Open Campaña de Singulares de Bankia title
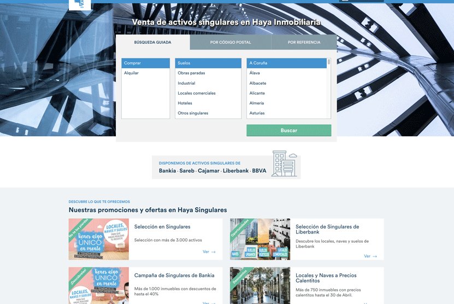454x304 pixels. click(x=174, y=276)
